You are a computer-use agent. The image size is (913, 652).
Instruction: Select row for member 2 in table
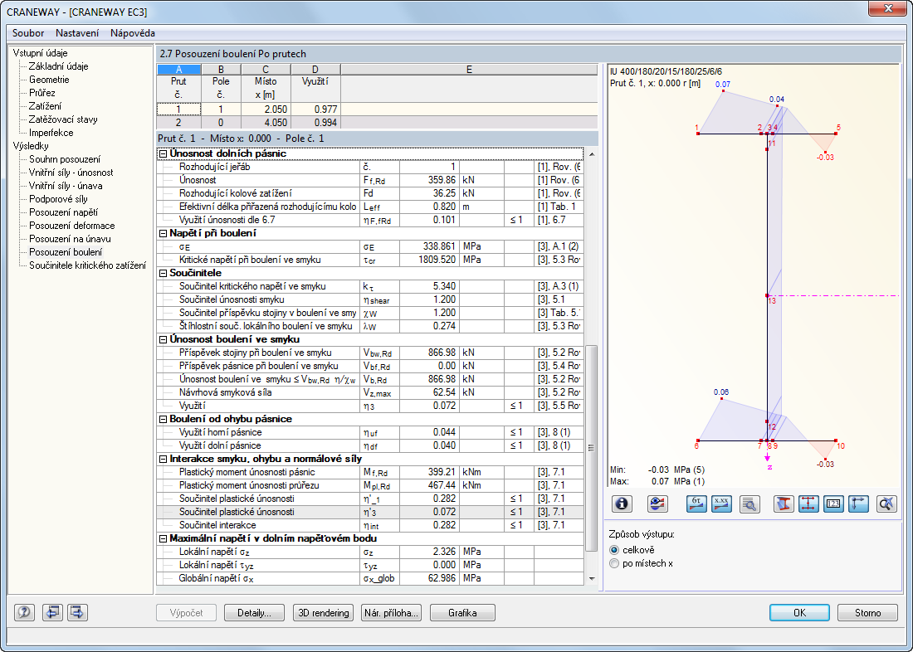click(178, 122)
